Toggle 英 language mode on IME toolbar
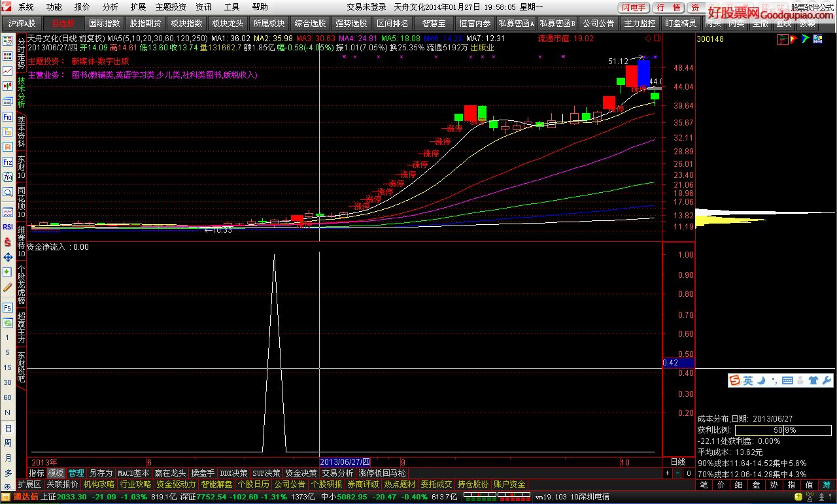This screenshot has height=504, width=837. pyautogui.click(x=748, y=380)
